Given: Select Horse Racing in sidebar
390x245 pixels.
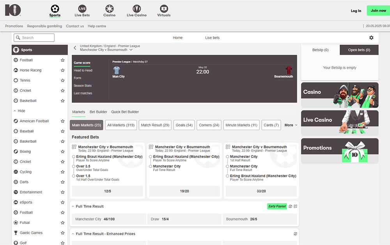Looking at the screenshot, I should [30, 70].
